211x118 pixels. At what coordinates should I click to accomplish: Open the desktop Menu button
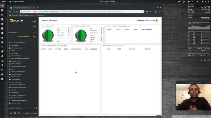tap(4, 2)
